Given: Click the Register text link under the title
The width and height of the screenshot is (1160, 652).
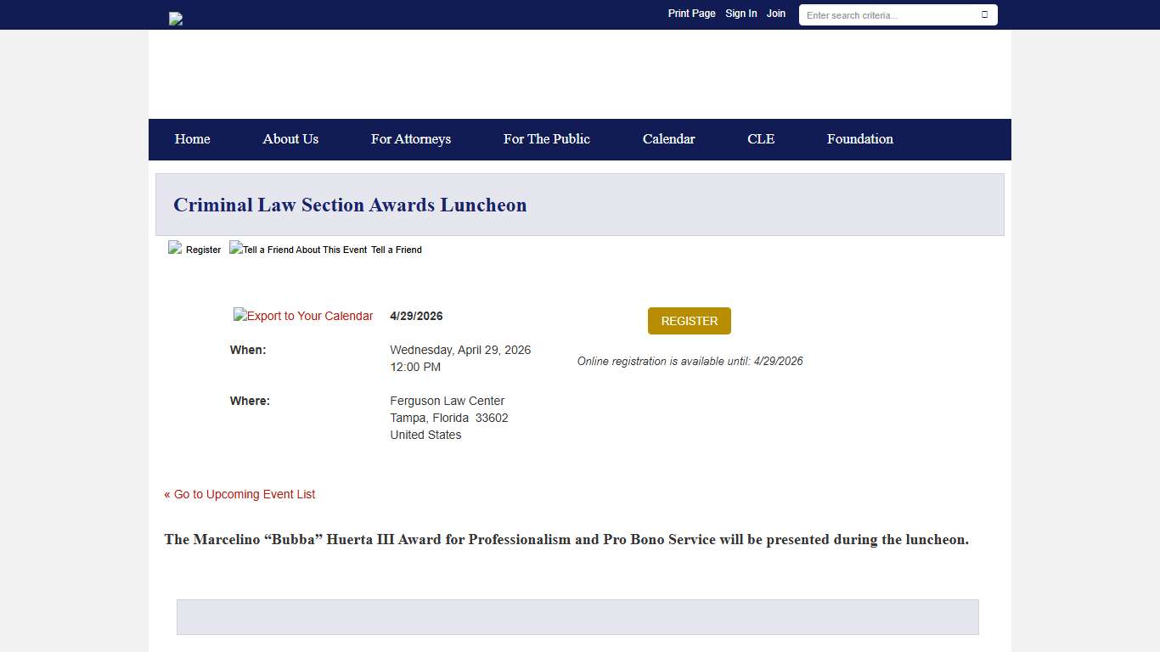Looking at the screenshot, I should (x=204, y=250).
